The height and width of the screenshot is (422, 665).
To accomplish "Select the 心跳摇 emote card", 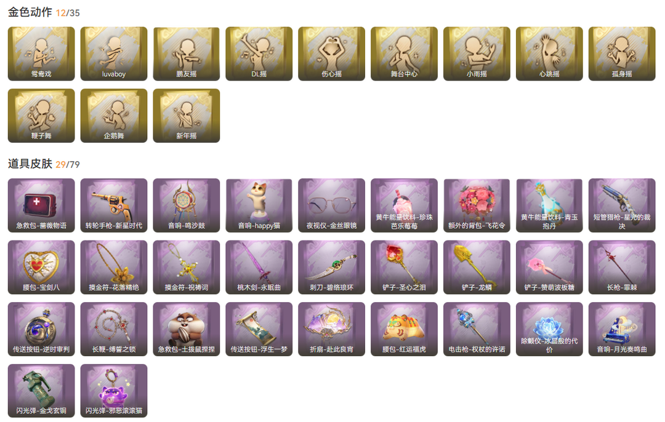I will (x=549, y=54).
